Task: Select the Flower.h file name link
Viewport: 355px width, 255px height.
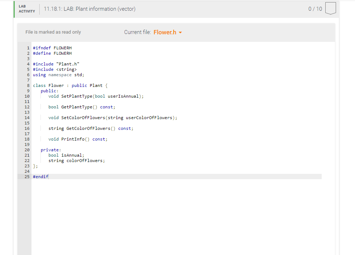Action: click(164, 32)
